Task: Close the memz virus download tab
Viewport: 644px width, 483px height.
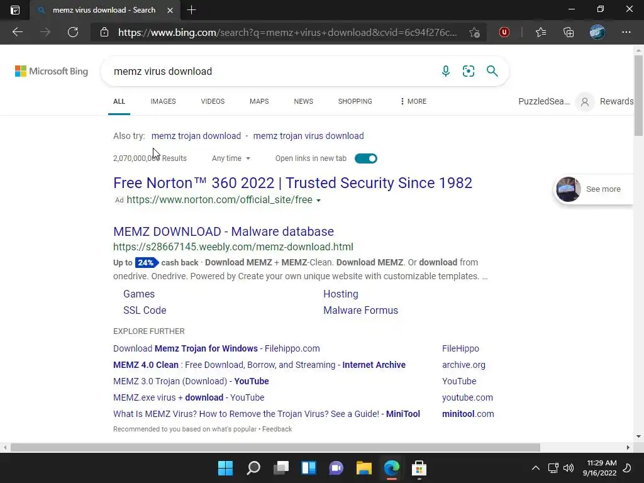Action: tap(170, 10)
